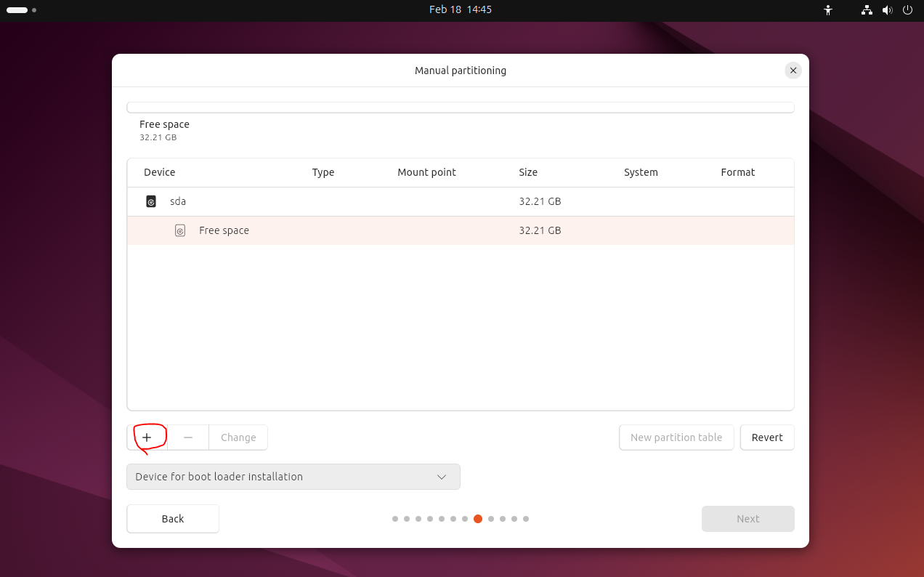Close the Manual partitioning window
The width and height of the screenshot is (924, 577).
(793, 70)
